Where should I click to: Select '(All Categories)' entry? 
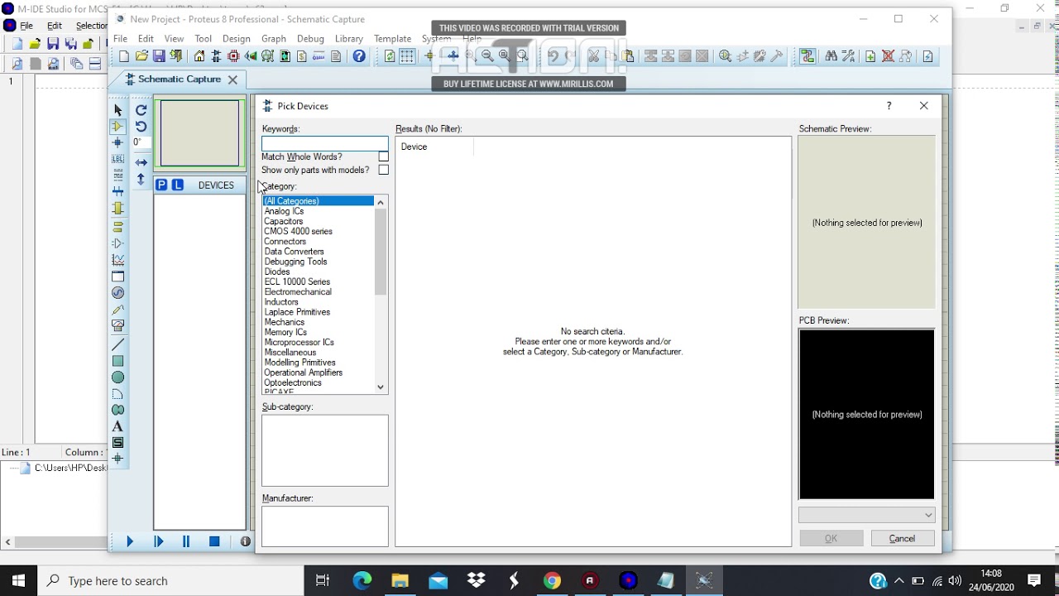pos(319,201)
